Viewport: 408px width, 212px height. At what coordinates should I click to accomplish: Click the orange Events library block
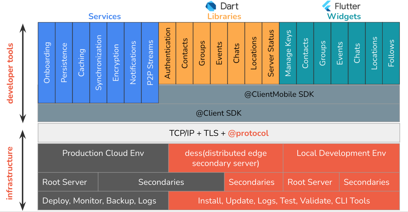tap(219, 53)
